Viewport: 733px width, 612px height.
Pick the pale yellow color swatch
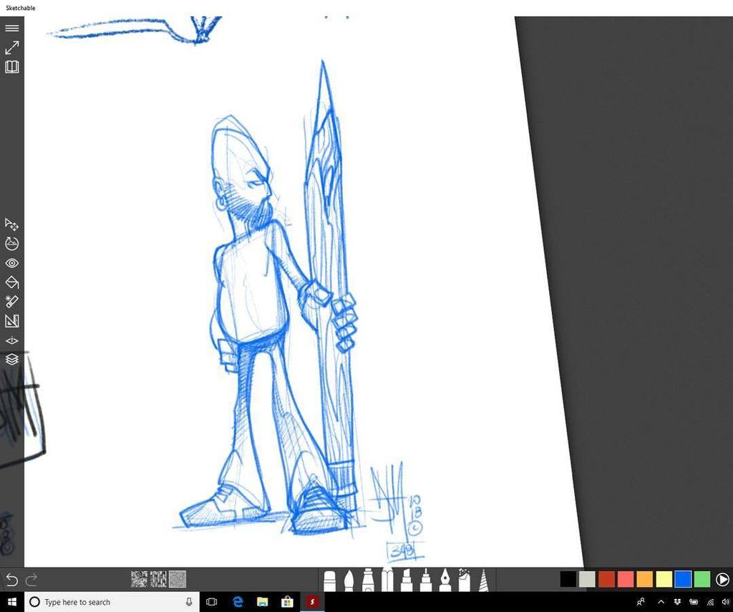(x=664, y=579)
